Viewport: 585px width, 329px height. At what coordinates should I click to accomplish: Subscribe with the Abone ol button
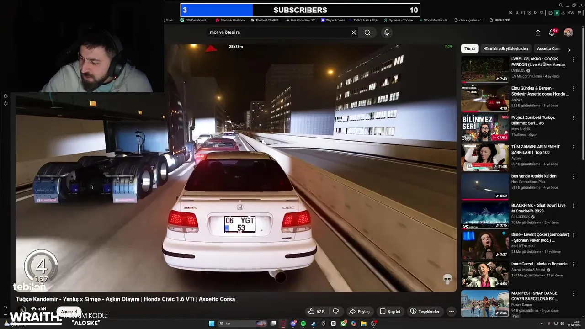tap(69, 312)
